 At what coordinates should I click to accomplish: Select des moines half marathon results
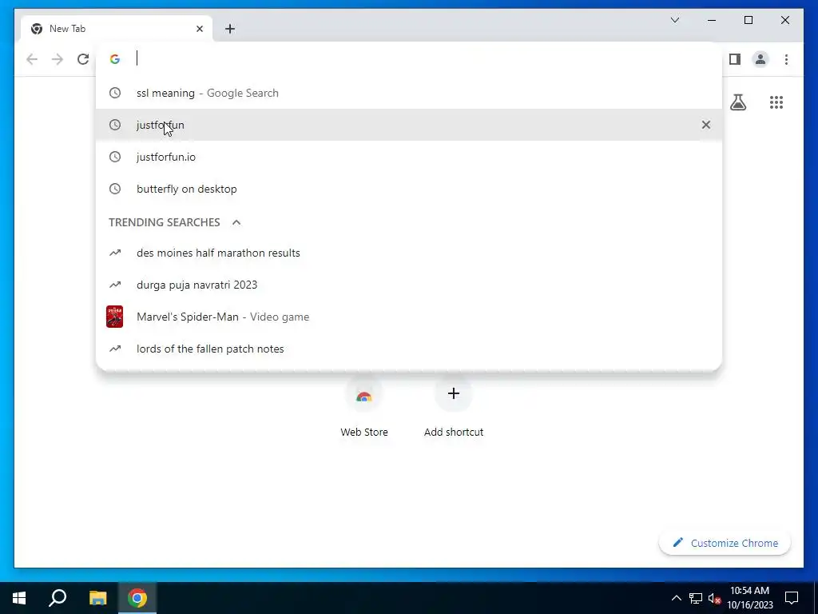pos(409,253)
